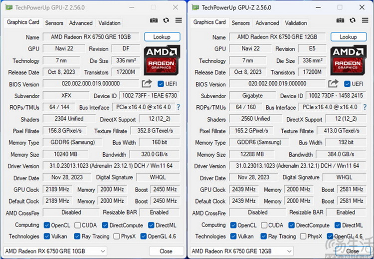This screenshot has width=374, height=259.
Task: Open Advanced tab in 12GB window
Action: [x=267, y=23]
